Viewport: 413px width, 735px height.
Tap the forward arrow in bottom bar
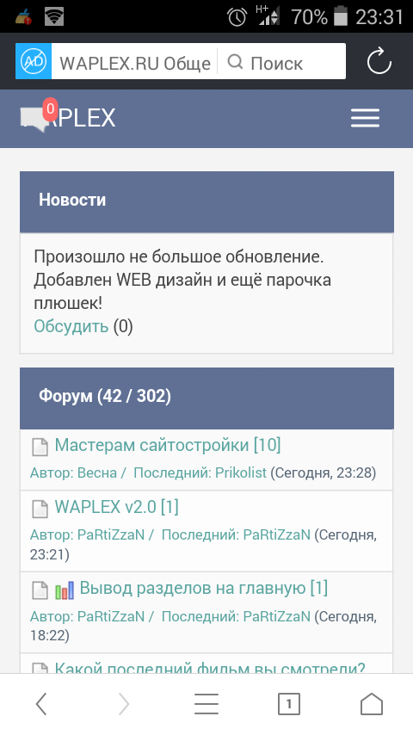124,704
